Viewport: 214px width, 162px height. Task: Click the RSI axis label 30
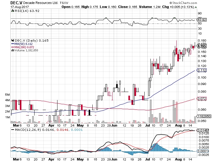coord(200,28)
